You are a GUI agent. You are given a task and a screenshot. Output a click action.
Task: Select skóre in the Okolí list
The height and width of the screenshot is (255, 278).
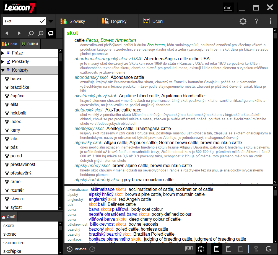click(29, 226)
